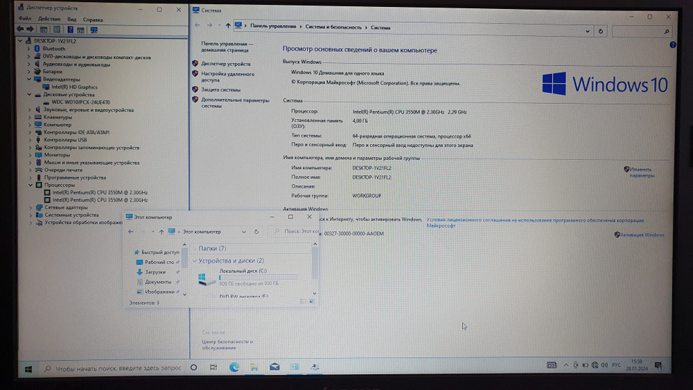Open Центр безопасности и обслуживания link

click(227, 344)
